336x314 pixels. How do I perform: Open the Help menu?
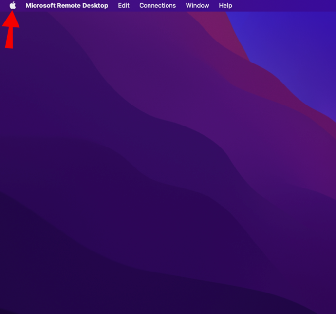(x=225, y=5)
